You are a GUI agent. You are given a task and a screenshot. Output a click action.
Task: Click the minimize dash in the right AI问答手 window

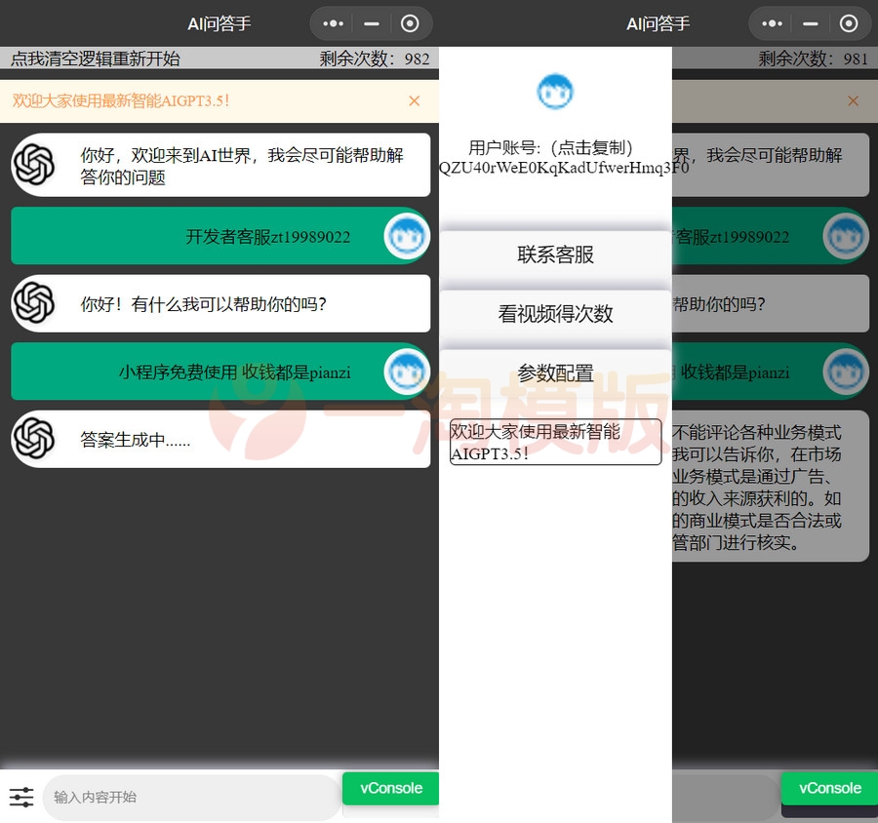811,23
